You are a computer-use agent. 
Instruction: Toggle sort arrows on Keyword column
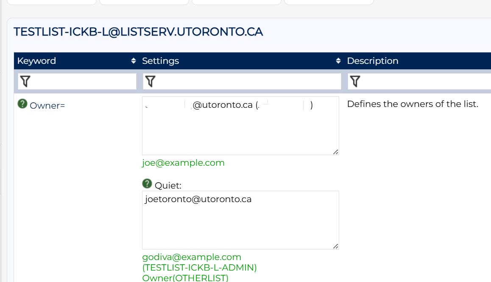pos(134,61)
